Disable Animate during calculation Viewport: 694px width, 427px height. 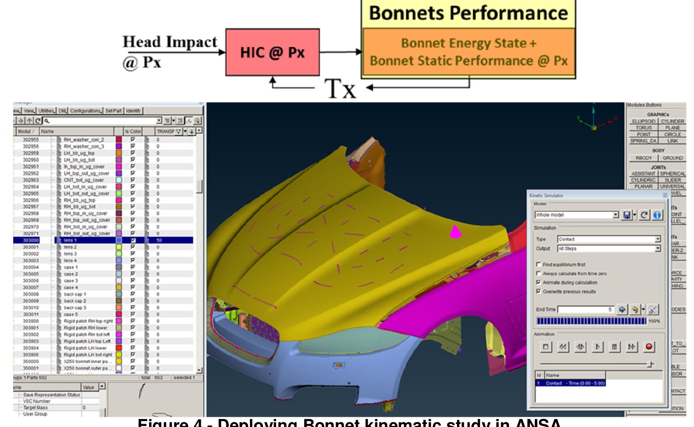[x=539, y=282]
